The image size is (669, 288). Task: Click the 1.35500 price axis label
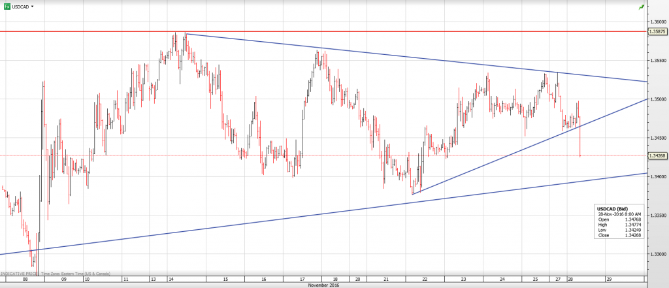click(658, 61)
